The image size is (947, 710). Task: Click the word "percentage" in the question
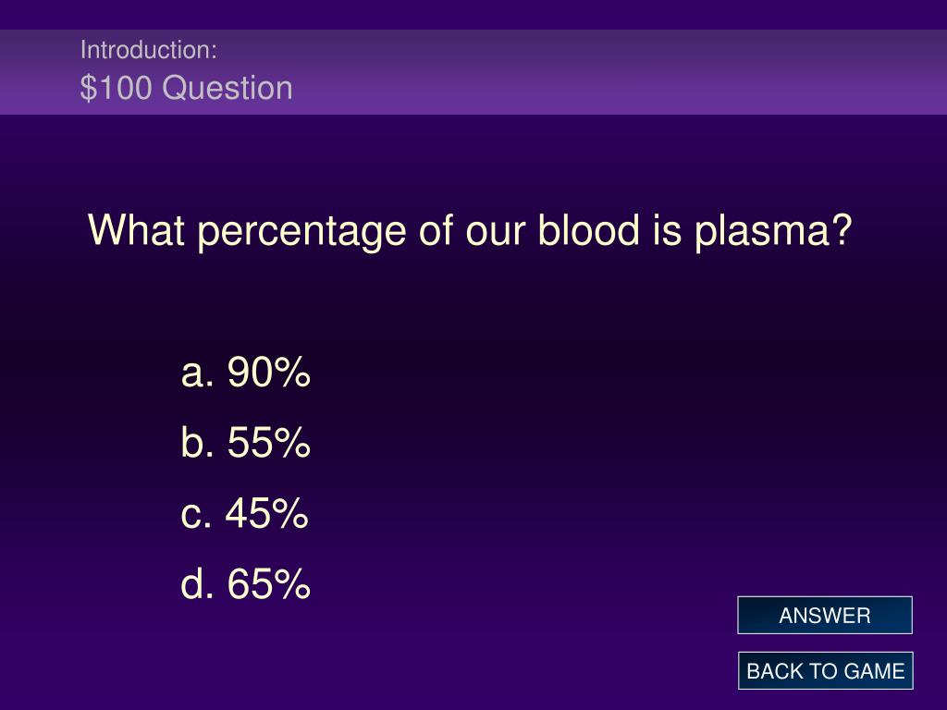click(x=302, y=232)
